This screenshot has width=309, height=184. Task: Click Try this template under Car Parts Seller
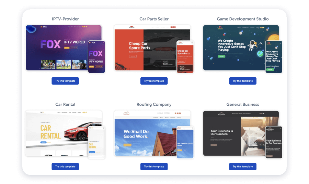point(154,81)
